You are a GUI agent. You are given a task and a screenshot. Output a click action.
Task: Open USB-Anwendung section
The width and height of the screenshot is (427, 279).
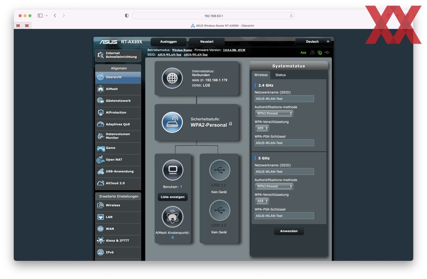(x=118, y=171)
